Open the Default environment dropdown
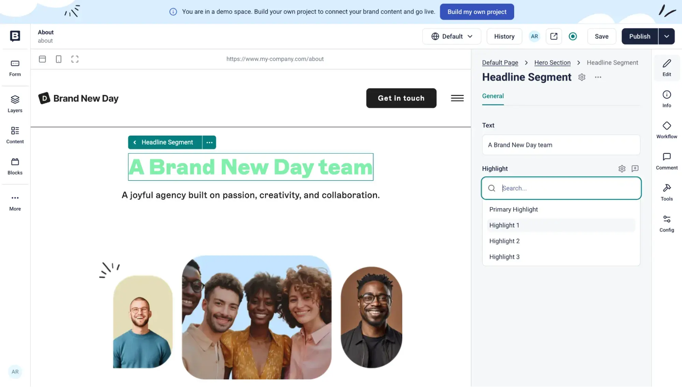This screenshot has width=682, height=387. (x=451, y=36)
